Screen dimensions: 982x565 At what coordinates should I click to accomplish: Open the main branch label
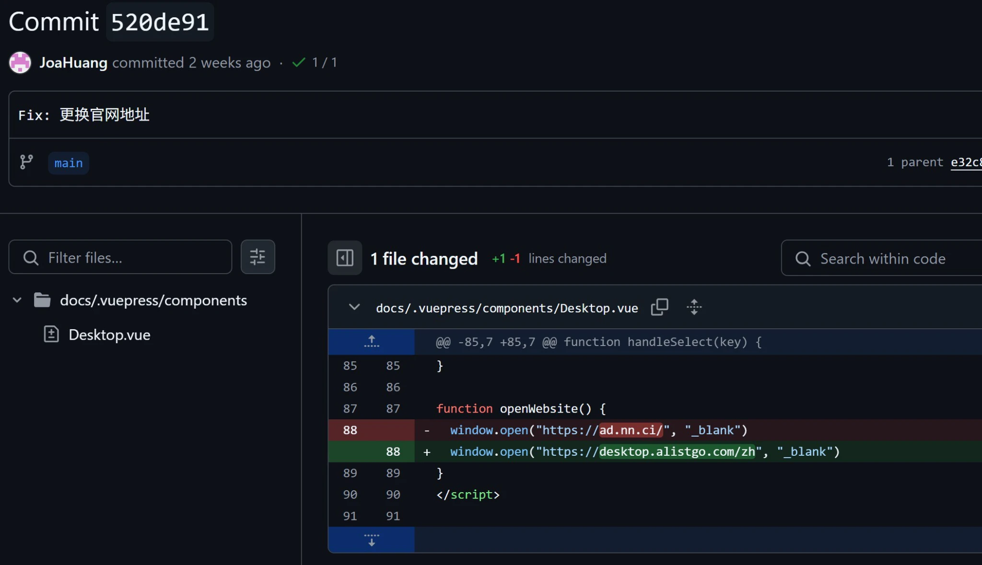[x=69, y=163]
